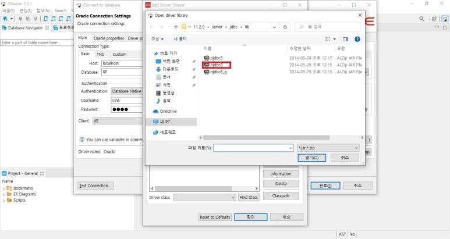The height and width of the screenshot is (239, 450).
Task: Open the 파일 이름 combo box dropdown arrow
Action: [x=290, y=148]
